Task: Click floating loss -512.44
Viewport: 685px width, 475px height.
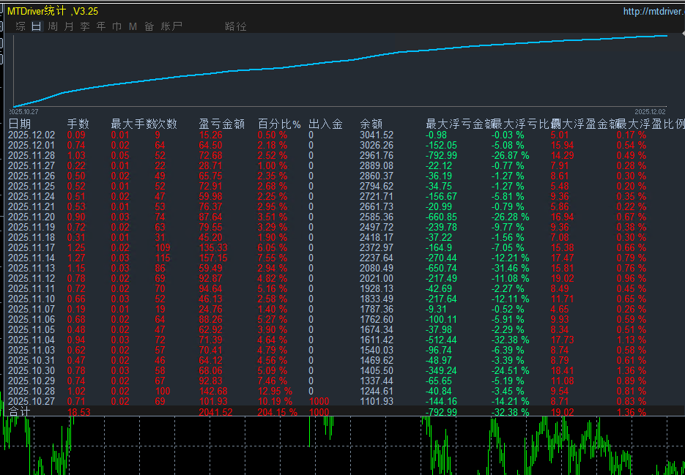Action: [x=442, y=340]
